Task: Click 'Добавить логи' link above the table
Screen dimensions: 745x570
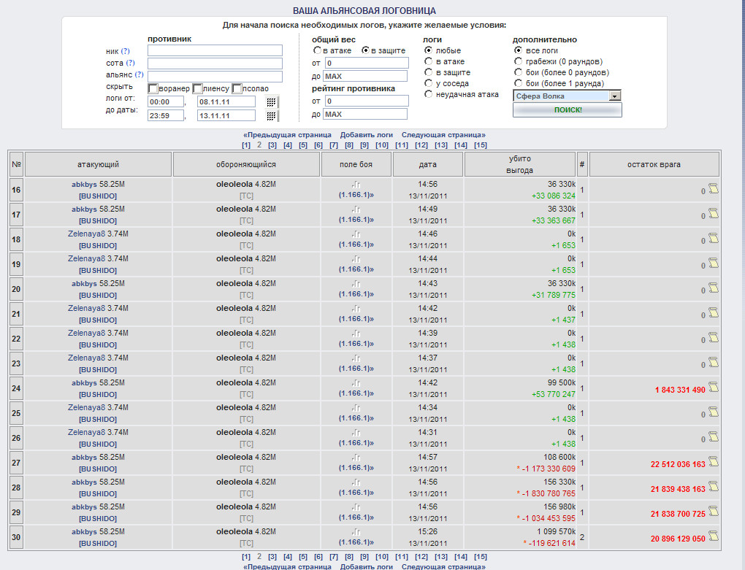Action: [366, 135]
